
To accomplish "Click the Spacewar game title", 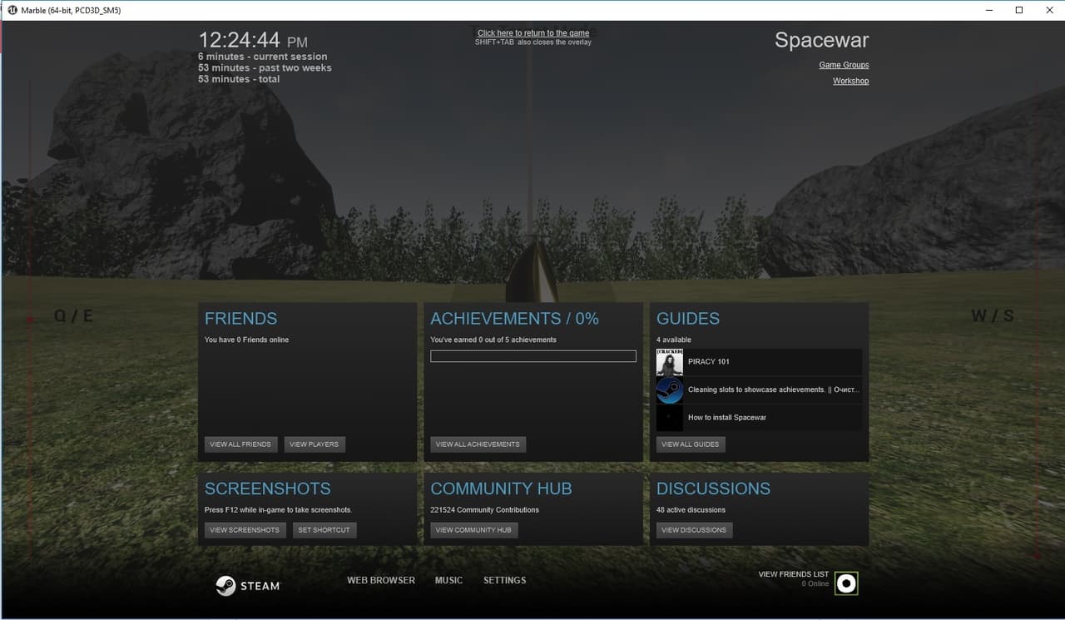I will pyautogui.click(x=822, y=40).
